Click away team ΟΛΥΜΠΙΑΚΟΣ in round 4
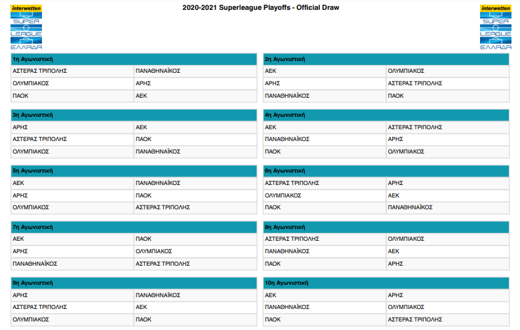 pyautogui.click(x=406, y=152)
